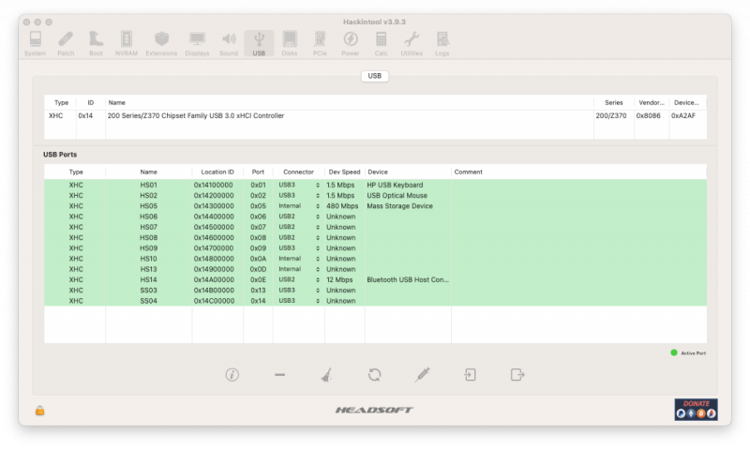
Task: Open Connector dropdown for HS09
Action: tap(299, 248)
